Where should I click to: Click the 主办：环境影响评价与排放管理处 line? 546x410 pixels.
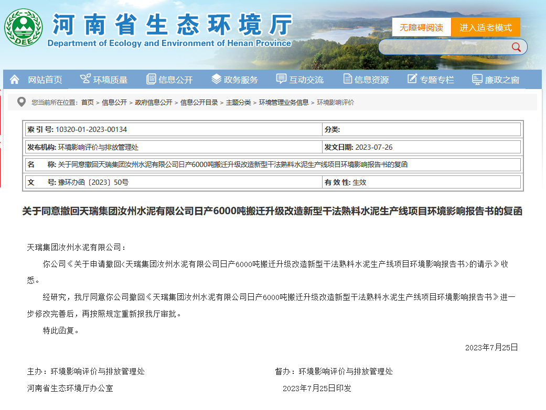(85, 371)
